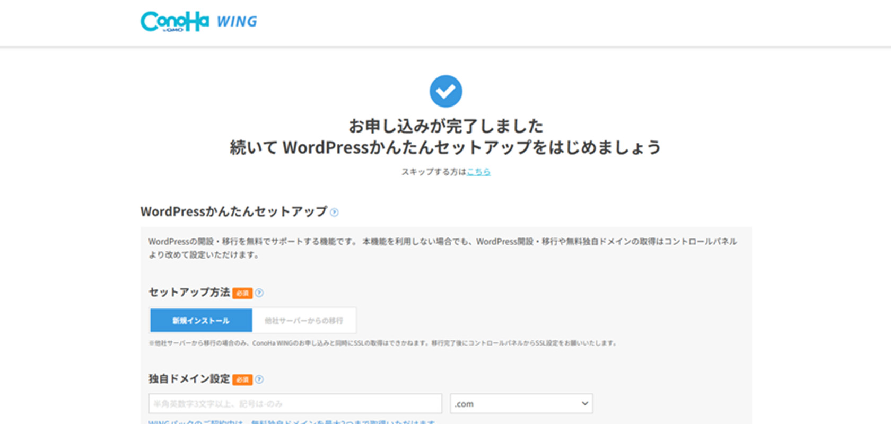Click the heading お申し込みが完了しました
The width and height of the screenshot is (891, 424).
(x=445, y=126)
